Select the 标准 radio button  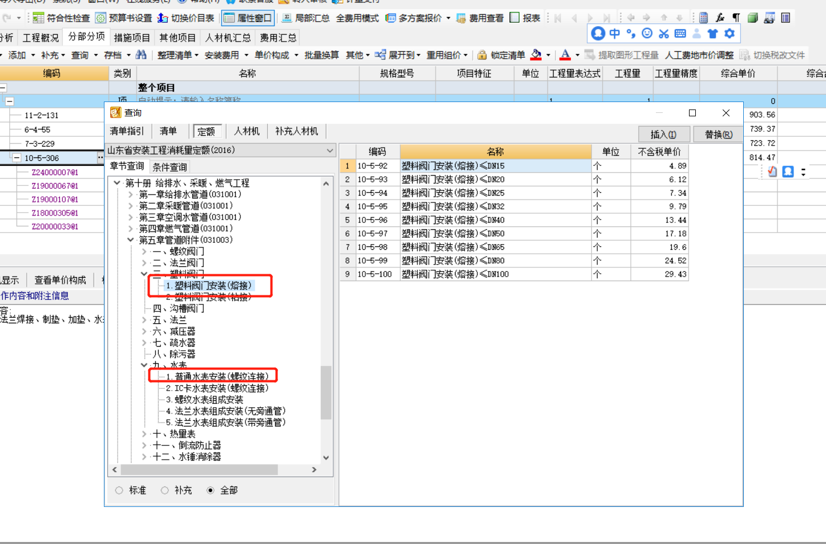(119, 490)
